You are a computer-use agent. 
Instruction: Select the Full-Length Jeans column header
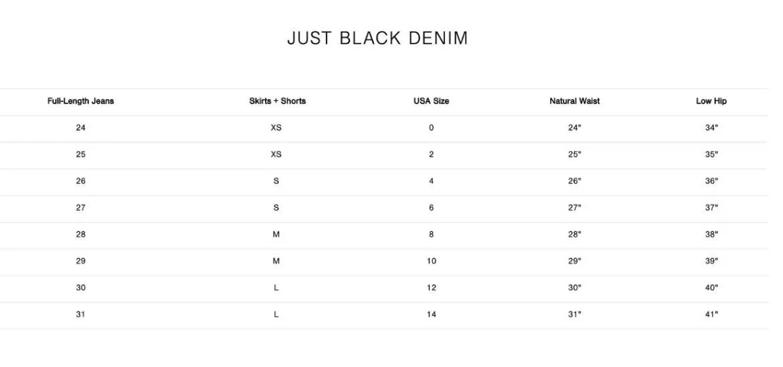click(x=80, y=101)
